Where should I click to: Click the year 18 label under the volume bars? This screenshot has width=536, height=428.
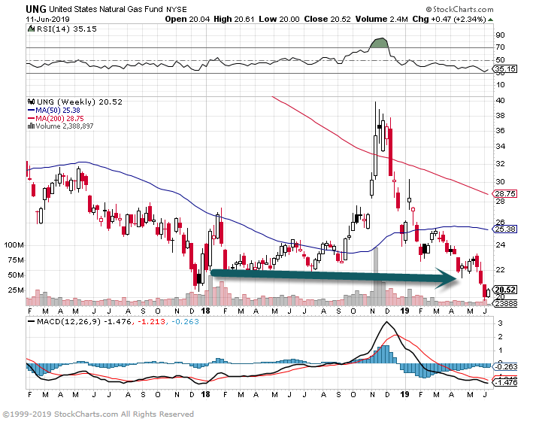(205, 311)
